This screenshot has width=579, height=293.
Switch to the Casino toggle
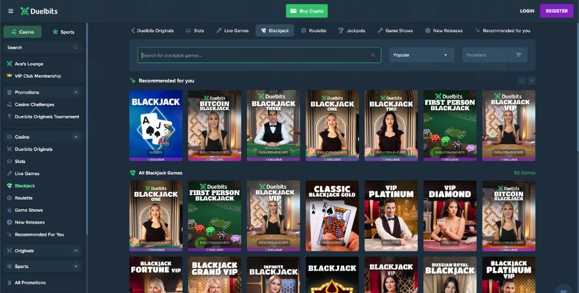(23, 32)
